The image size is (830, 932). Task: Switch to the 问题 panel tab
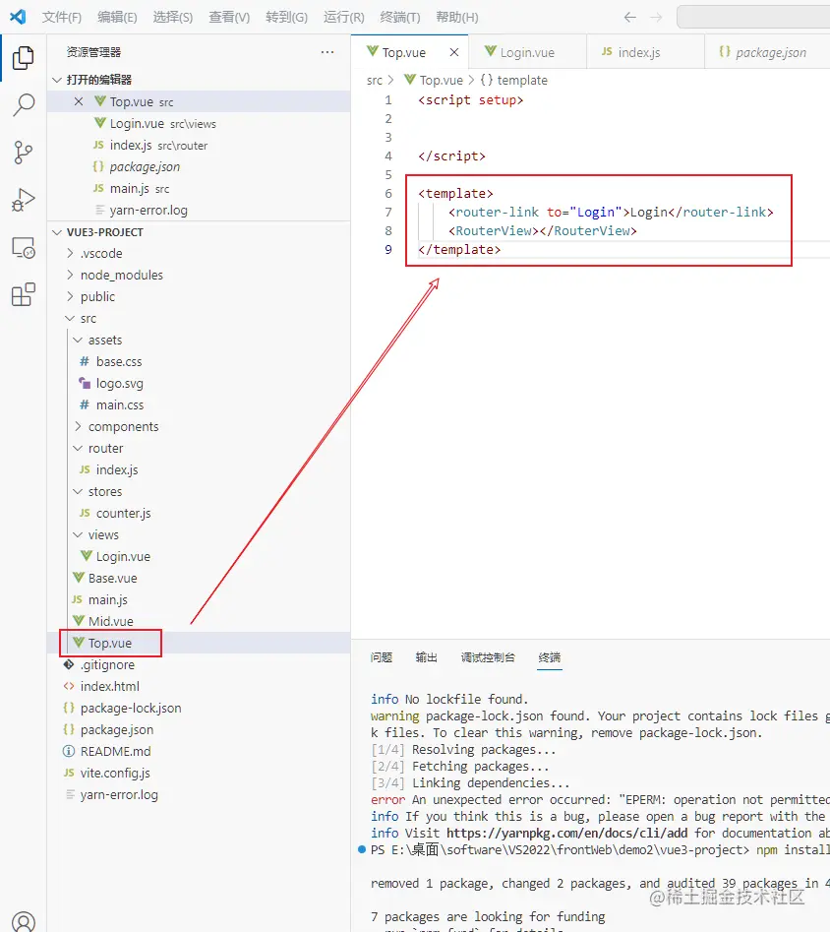[382, 657]
